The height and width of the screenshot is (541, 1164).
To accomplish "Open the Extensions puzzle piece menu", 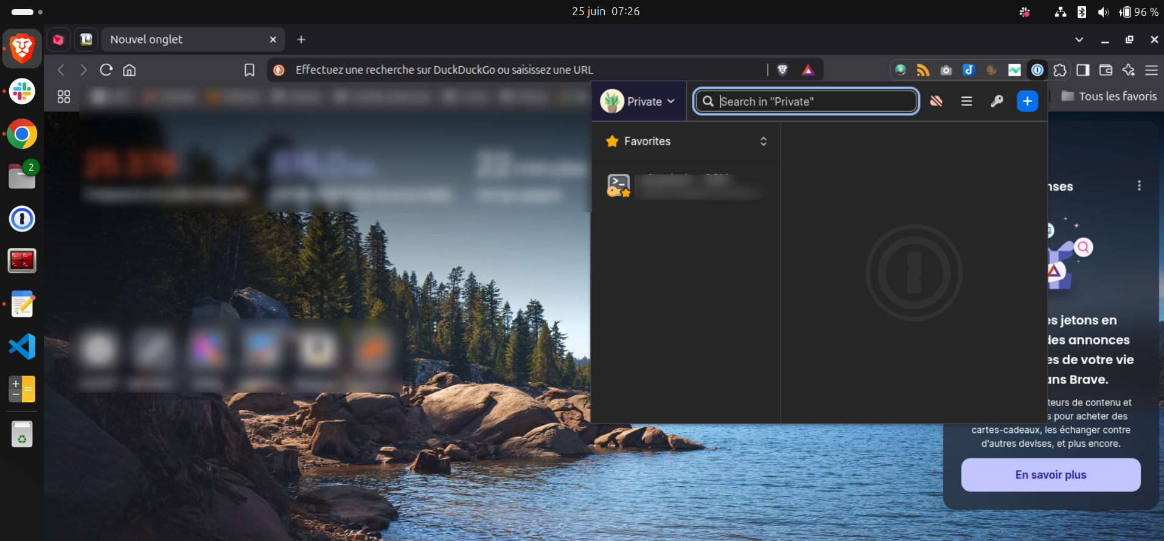I will click(1060, 70).
